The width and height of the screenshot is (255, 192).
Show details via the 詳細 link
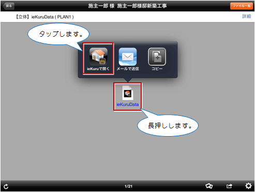[247, 17]
